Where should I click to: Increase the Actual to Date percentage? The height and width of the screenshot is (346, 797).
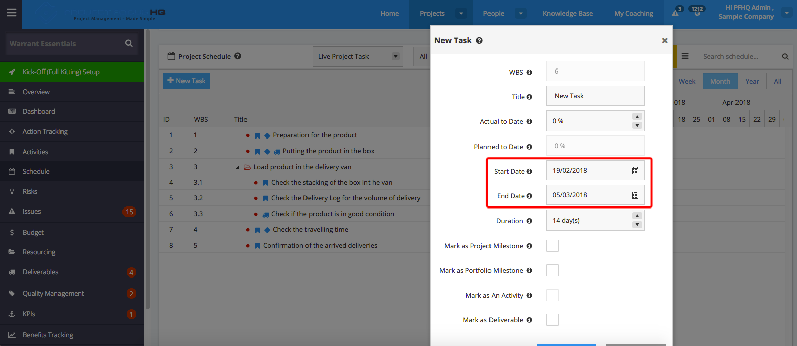pyautogui.click(x=637, y=117)
